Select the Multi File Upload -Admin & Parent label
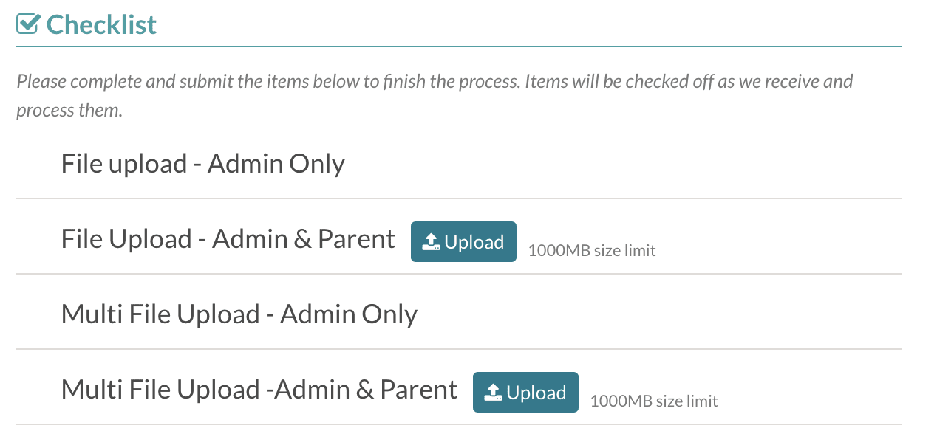This screenshot has height=431, width=937. point(259,390)
